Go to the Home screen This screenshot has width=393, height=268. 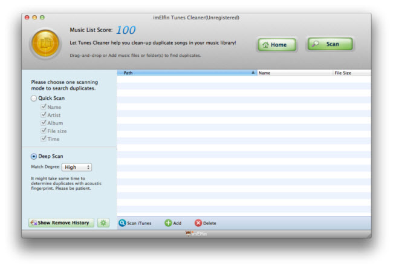pyautogui.click(x=277, y=45)
